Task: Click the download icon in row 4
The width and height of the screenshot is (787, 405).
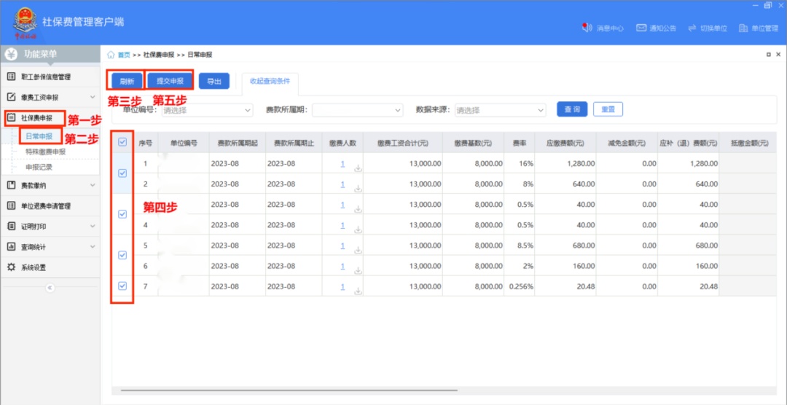Action: [358, 230]
